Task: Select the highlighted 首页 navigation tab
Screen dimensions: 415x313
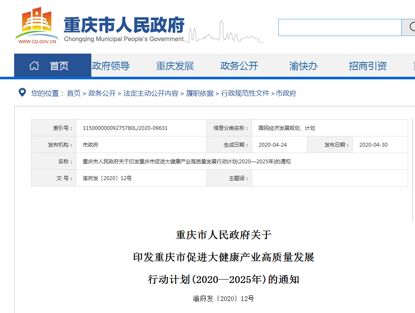Action: pyautogui.click(x=59, y=66)
